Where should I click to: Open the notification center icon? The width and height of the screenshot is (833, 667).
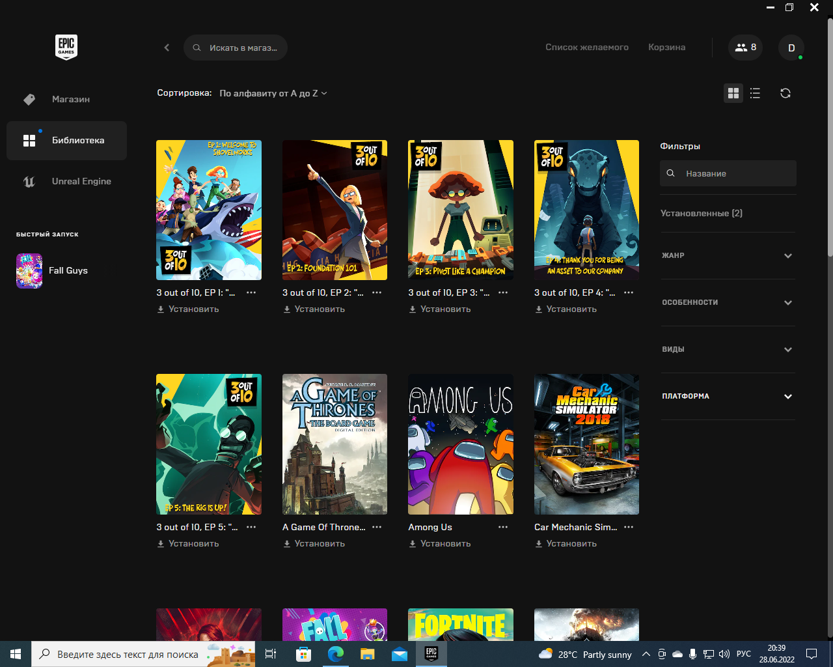(812, 654)
